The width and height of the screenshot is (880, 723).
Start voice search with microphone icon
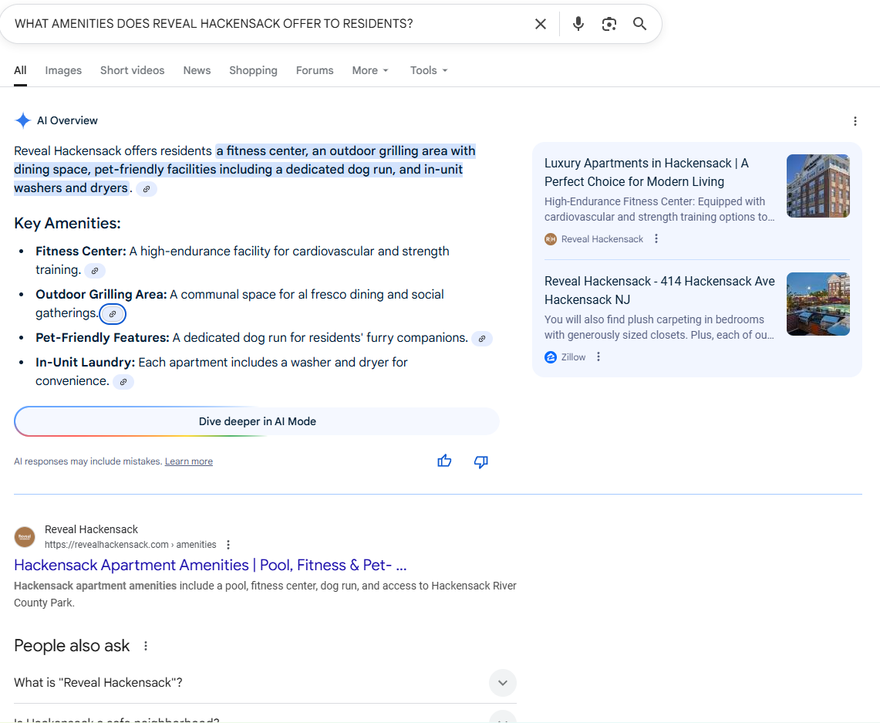(578, 24)
